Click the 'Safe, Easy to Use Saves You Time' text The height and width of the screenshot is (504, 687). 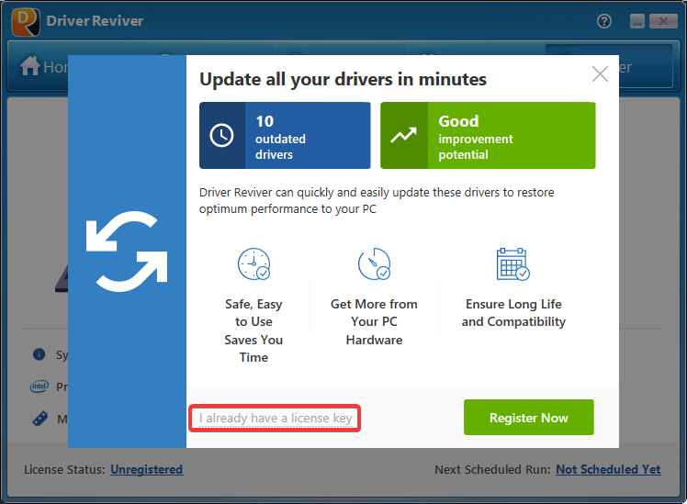coord(253,330)
